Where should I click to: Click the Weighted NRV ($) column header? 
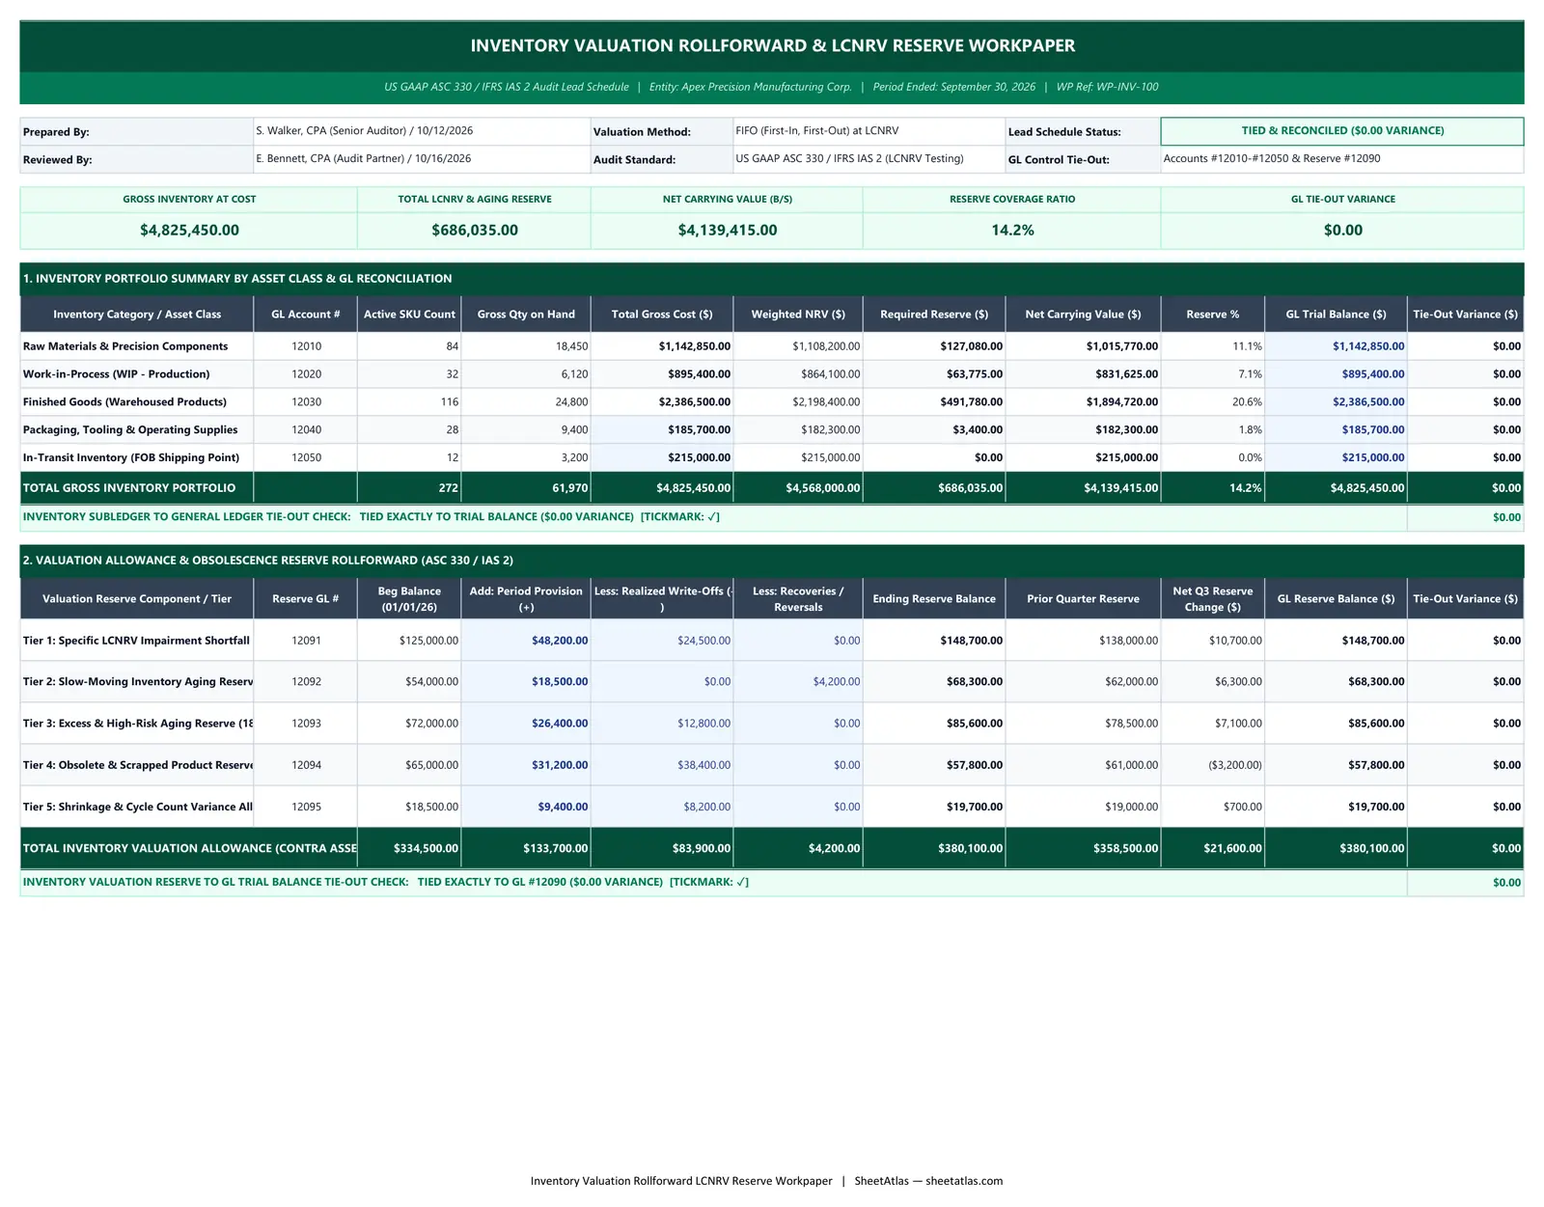tap(798, 315)
